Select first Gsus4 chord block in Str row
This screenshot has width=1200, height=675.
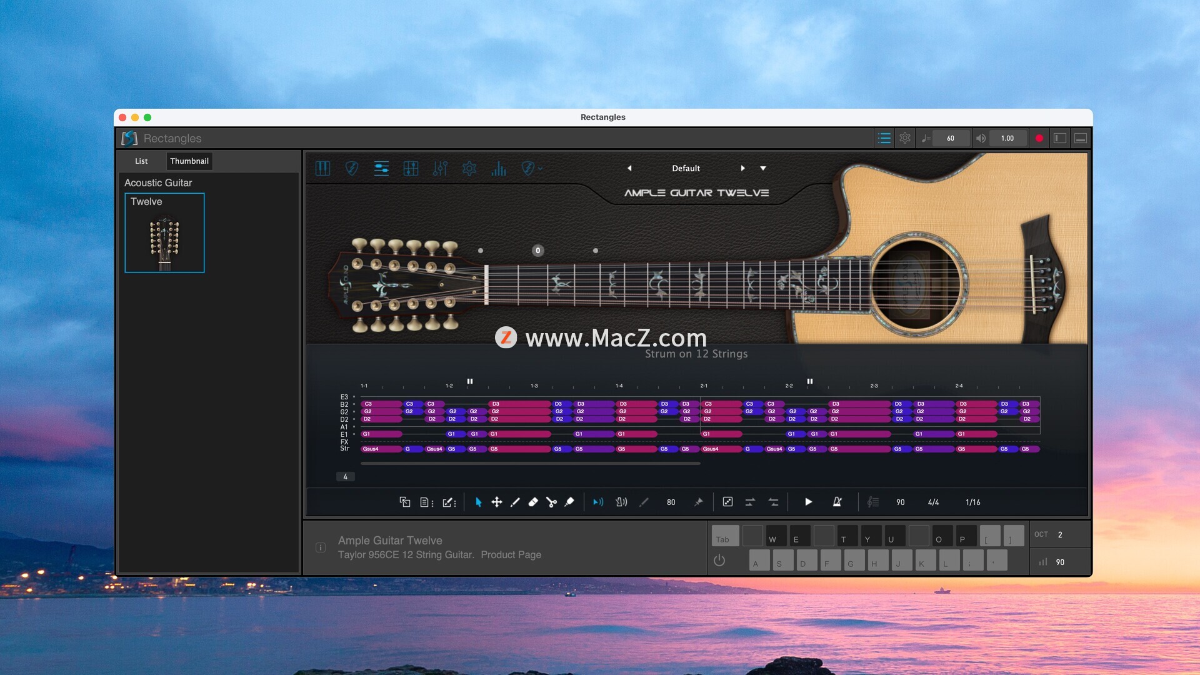pyautogui.click(x=381, y=449)
